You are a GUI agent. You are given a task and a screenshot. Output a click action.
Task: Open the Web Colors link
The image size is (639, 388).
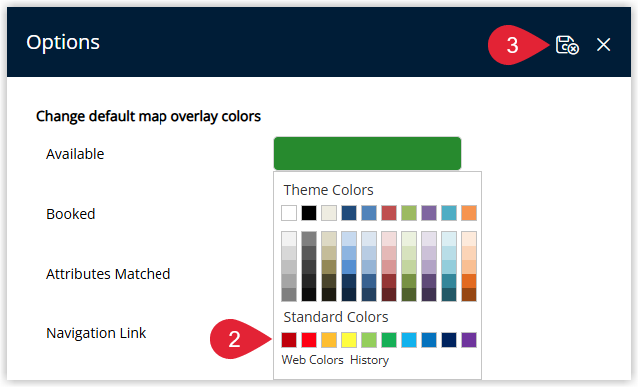(313, 360)
